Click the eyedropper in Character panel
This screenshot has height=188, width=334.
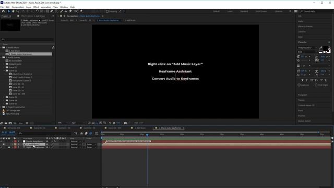pyautogui.click(x=321, y=48)
